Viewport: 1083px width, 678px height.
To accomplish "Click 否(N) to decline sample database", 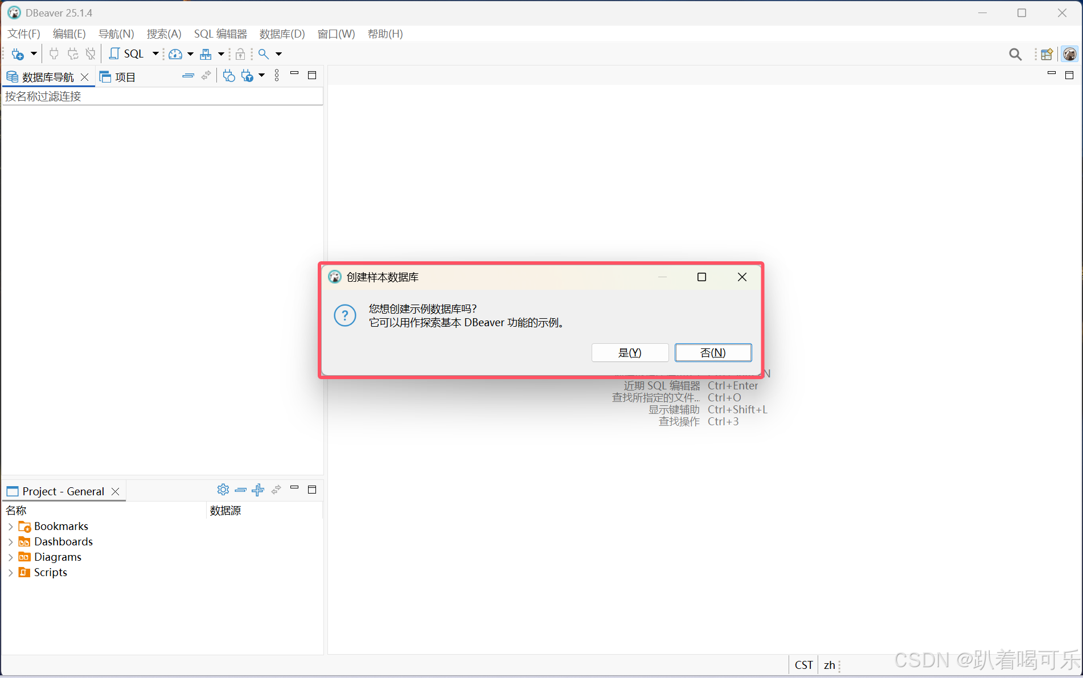I will [x=713, y=352].
